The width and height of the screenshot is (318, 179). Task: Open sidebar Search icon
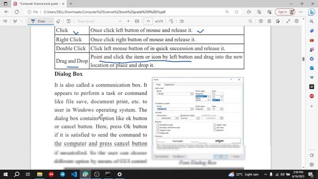(x=312, y=21)
